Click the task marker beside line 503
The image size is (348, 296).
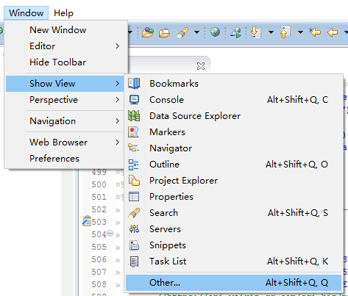tap(87, 221)
